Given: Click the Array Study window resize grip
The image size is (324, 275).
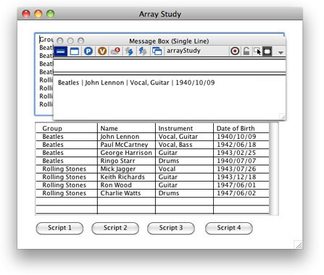Looking at the screenshot, I should (299, 245).
